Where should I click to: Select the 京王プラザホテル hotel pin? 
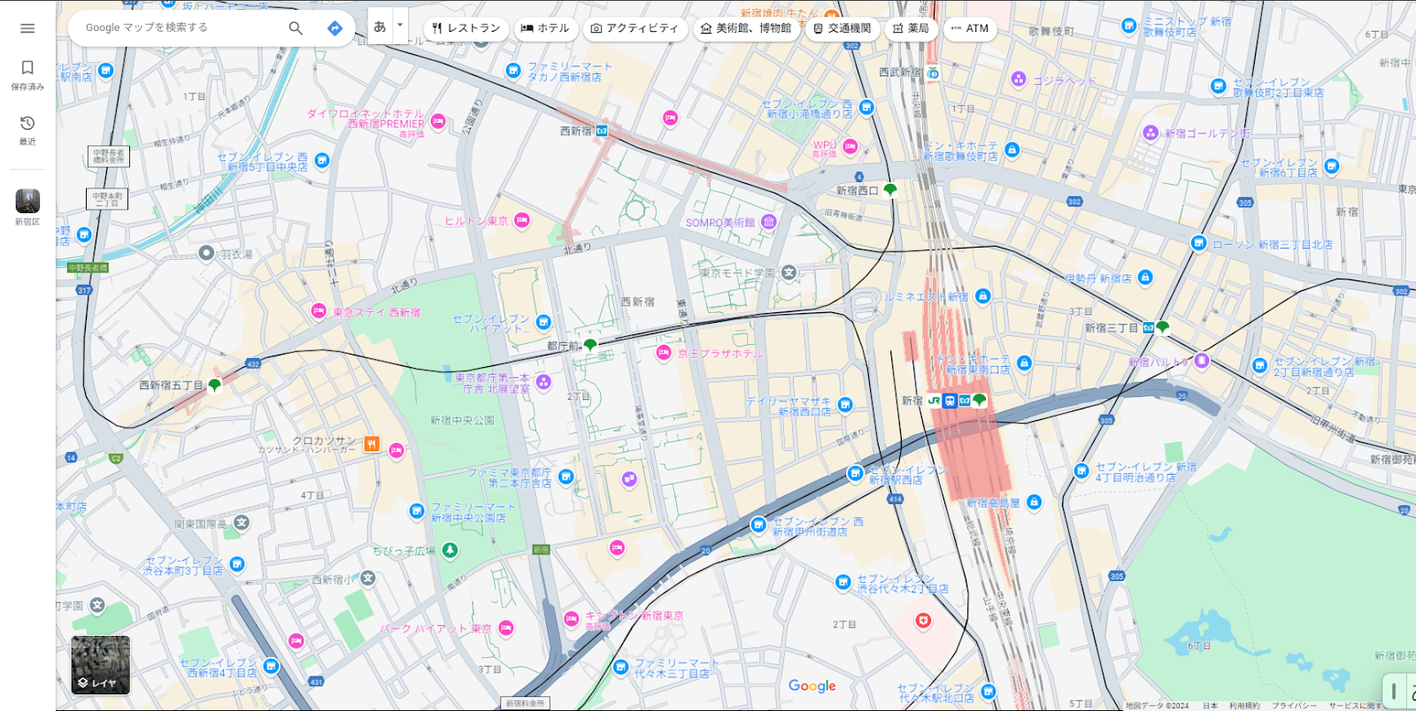[664, 353]
